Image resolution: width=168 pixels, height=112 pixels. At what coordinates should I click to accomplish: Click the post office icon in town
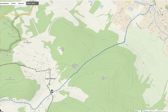162,15
